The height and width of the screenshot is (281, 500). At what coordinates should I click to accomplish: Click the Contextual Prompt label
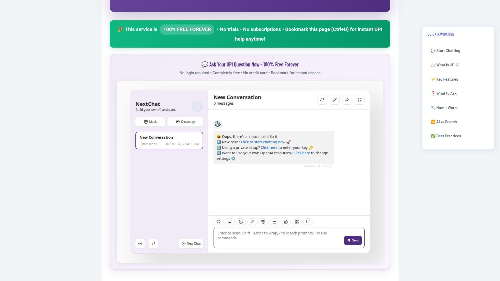pyautogui.click(x=318, y=166)
